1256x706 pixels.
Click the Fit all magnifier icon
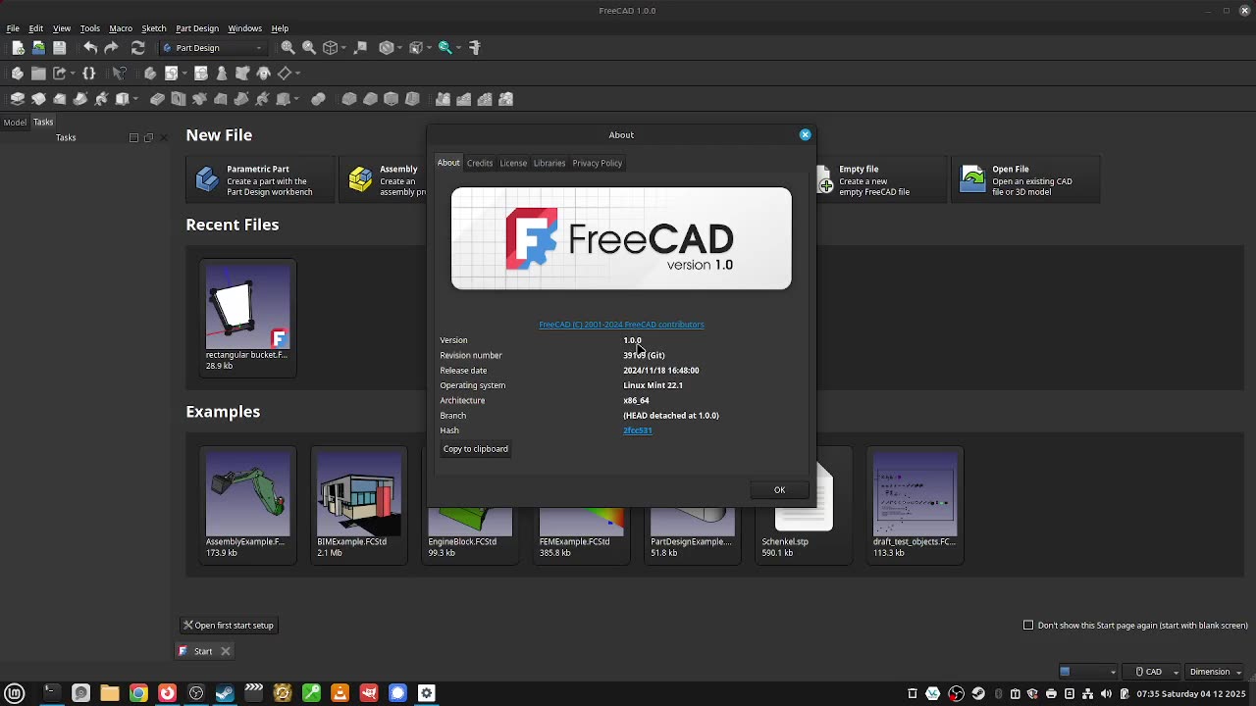pos(288,48)
